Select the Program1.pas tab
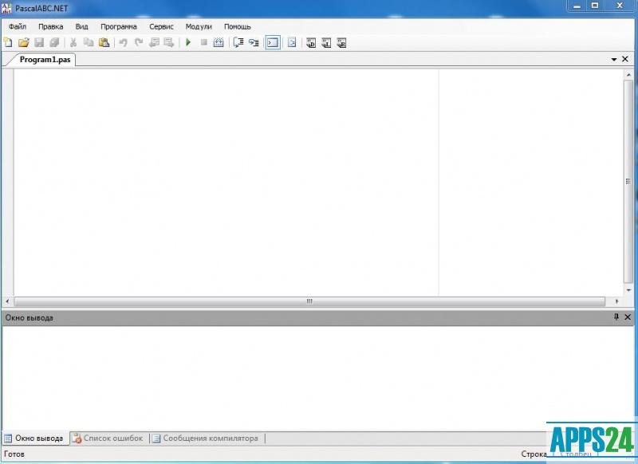Image resolution: width=638 pixels, height=464 pixels. point(45,59)
